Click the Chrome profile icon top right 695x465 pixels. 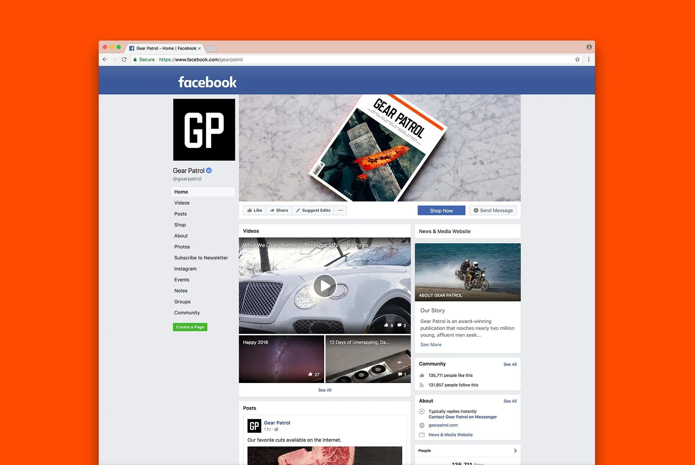click(589, 47)
